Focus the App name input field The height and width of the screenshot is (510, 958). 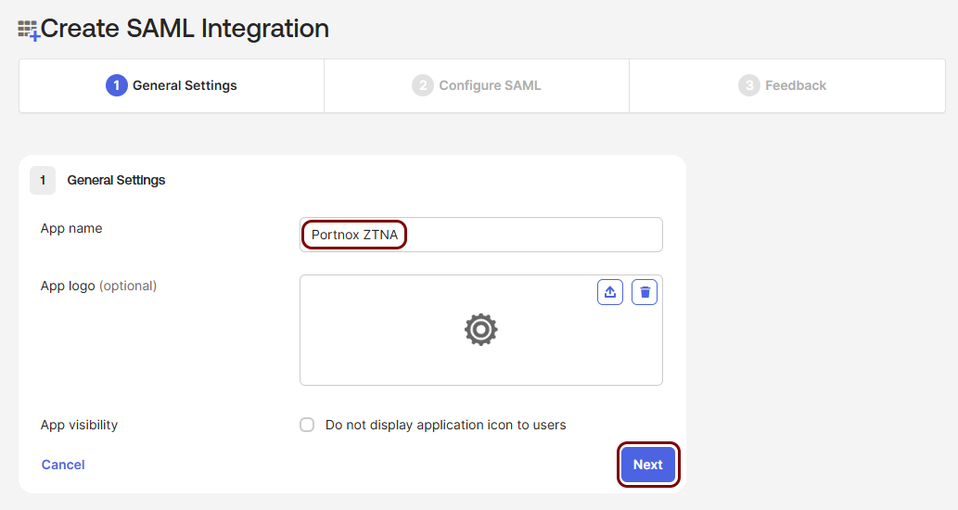coord(480,235)
